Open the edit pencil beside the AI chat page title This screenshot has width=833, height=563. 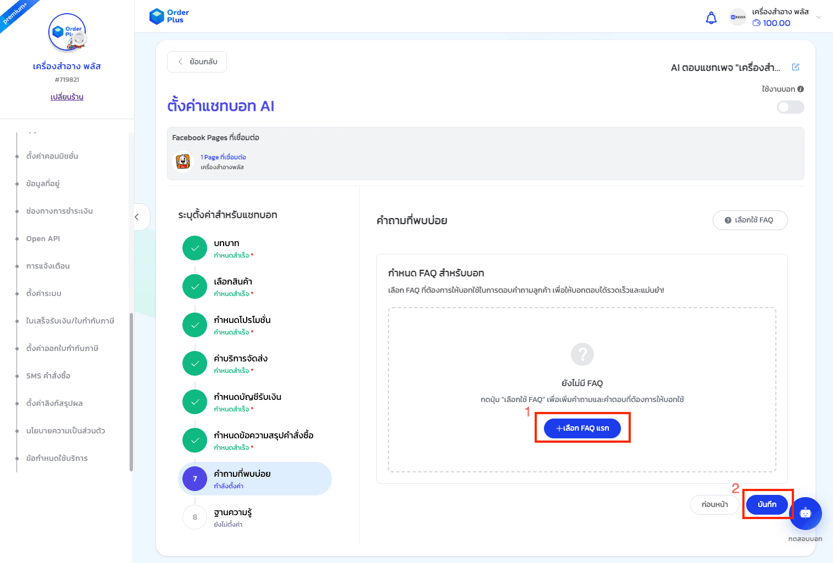pos(795,66)
